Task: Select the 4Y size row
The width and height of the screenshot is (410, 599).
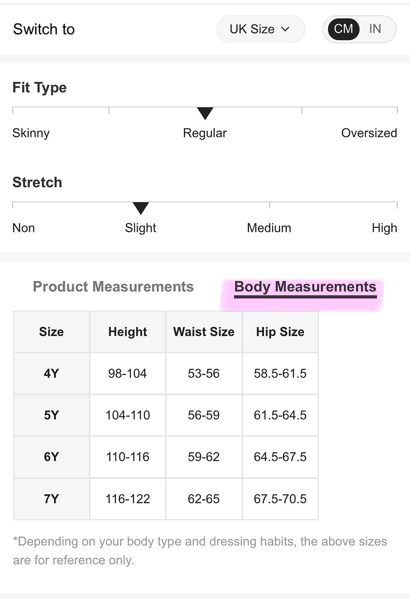Action: [x=166, y=373]
